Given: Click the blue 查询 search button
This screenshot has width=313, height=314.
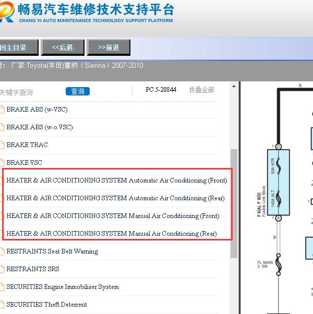Looking at the screenshot, I should [78, 91].
